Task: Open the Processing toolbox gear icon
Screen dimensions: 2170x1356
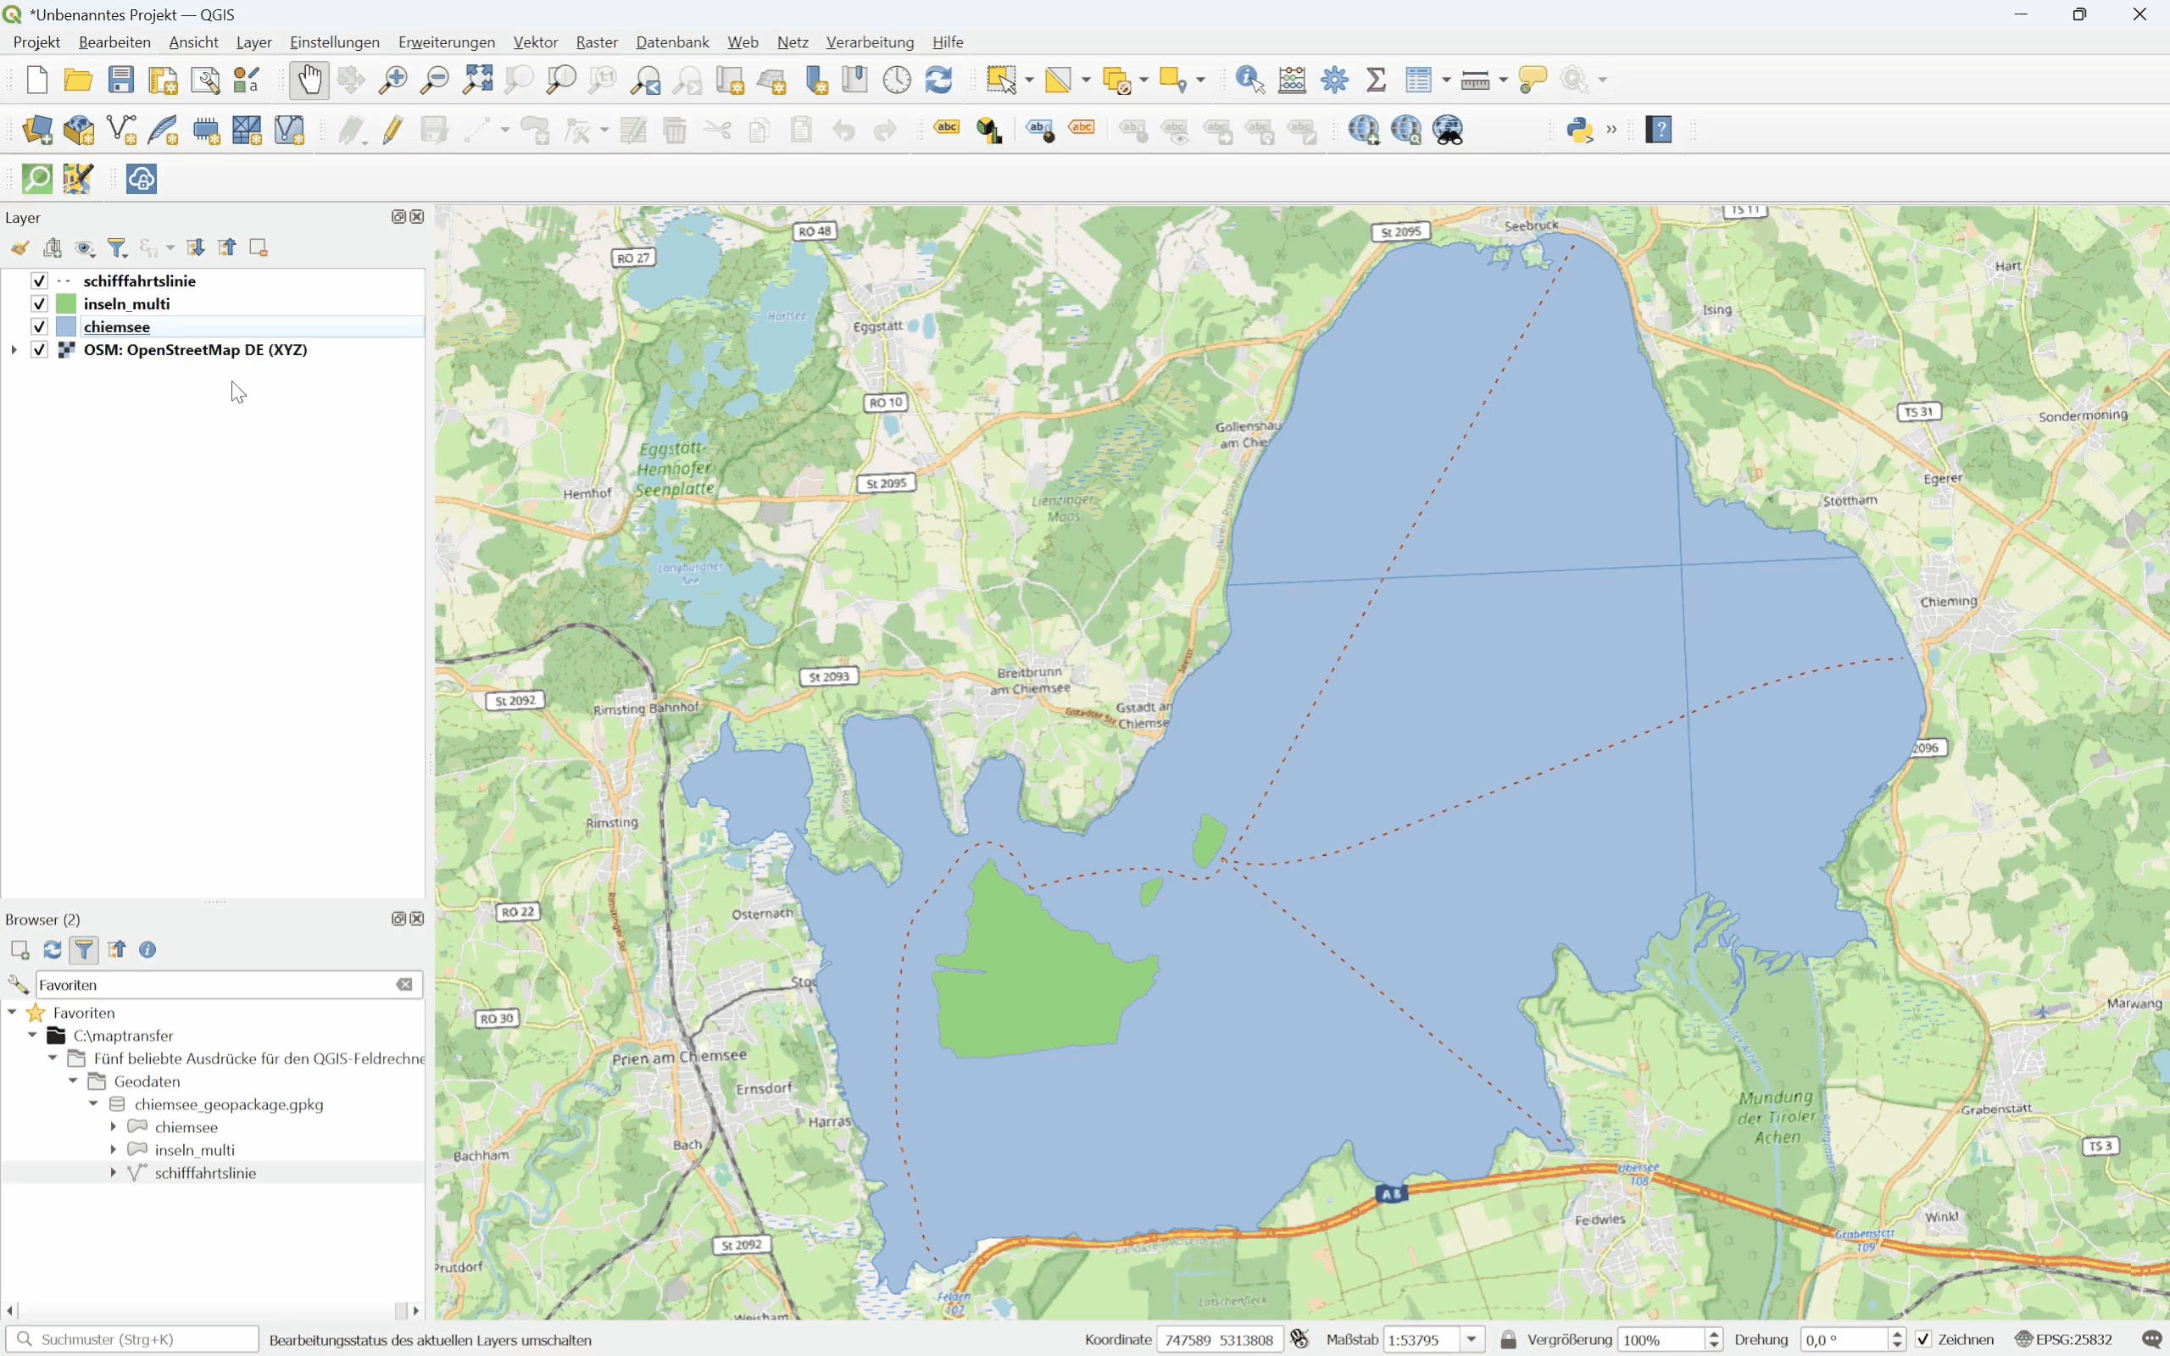Action: 1334,80
